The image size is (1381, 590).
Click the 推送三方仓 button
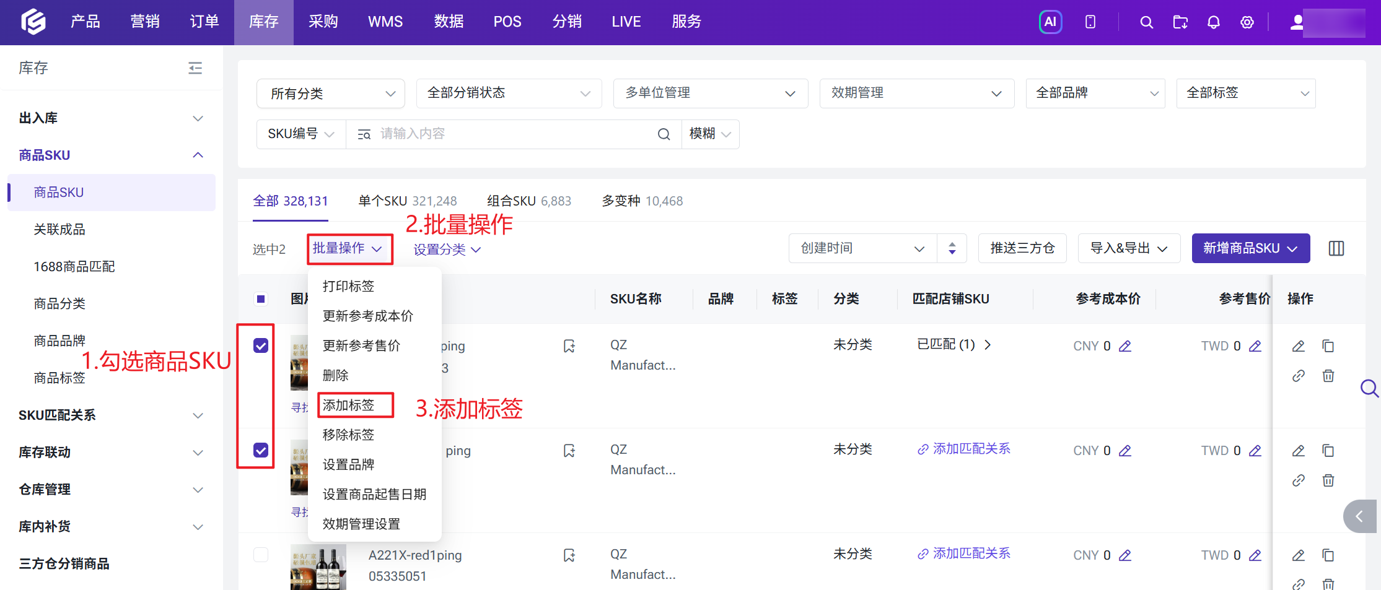click(x=1022, y=248)
